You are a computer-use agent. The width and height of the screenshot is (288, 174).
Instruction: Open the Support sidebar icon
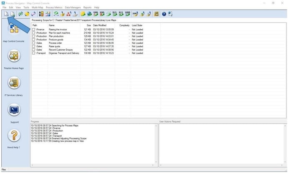14,110
